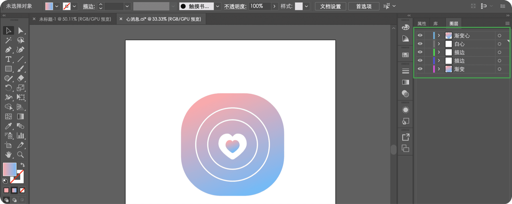Select the Perspective Grid tool
This screenshot has height=204, width=512.
tap(21, 107)
